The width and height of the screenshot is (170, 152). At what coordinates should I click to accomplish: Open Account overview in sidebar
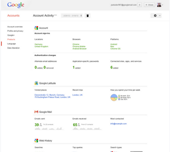[15, 27]
